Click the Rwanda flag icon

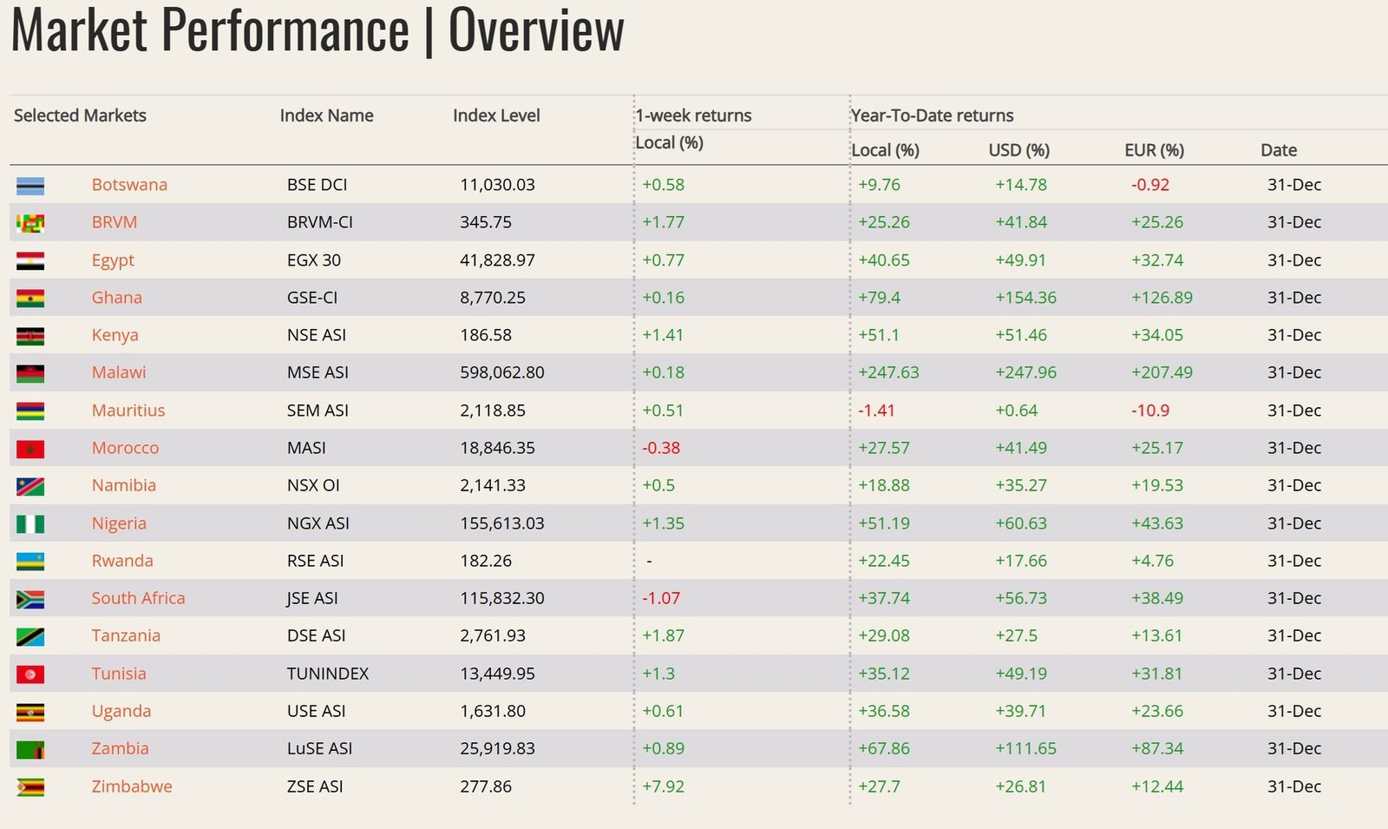(x=30, y=562)
